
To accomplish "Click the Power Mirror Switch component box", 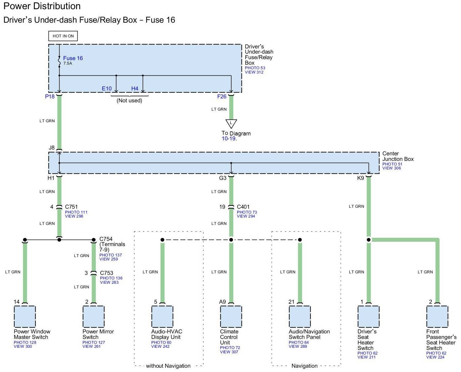I will [x=94, y=317].
